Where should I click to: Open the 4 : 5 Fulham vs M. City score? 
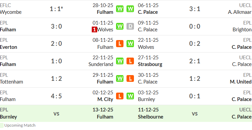tap(56, 96)
